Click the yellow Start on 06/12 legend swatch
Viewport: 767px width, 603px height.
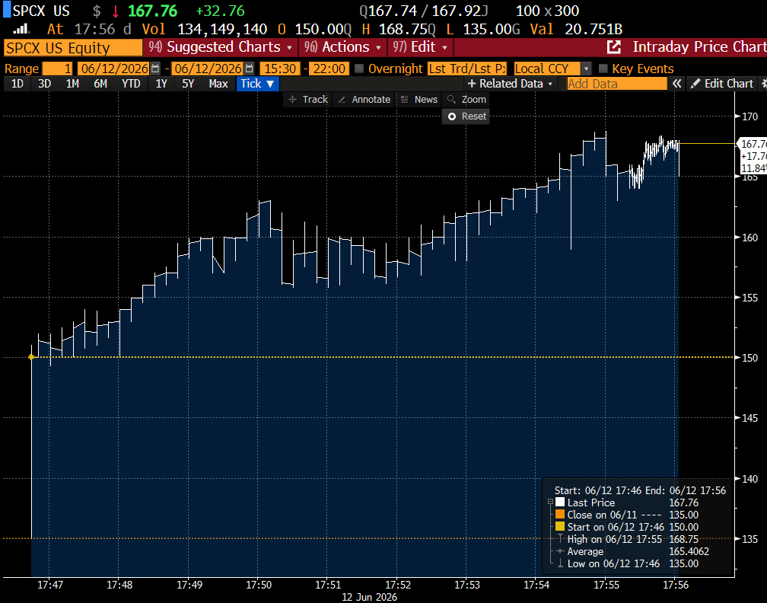(560, 527)
